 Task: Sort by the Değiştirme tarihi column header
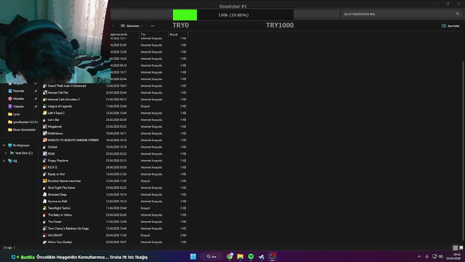125,34
